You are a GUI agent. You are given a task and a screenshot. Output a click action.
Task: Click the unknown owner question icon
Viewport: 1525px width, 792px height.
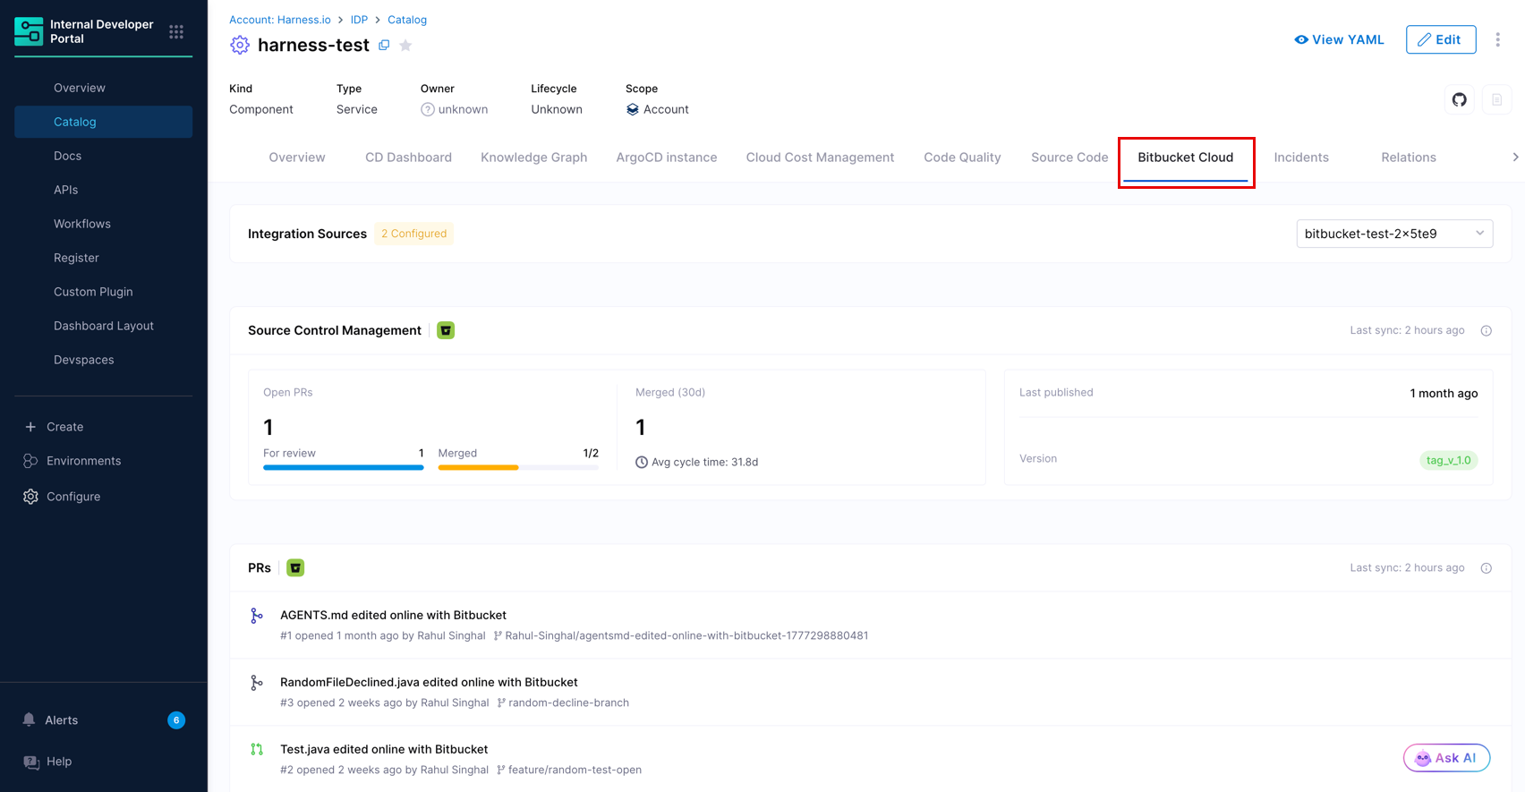[428, 109]
